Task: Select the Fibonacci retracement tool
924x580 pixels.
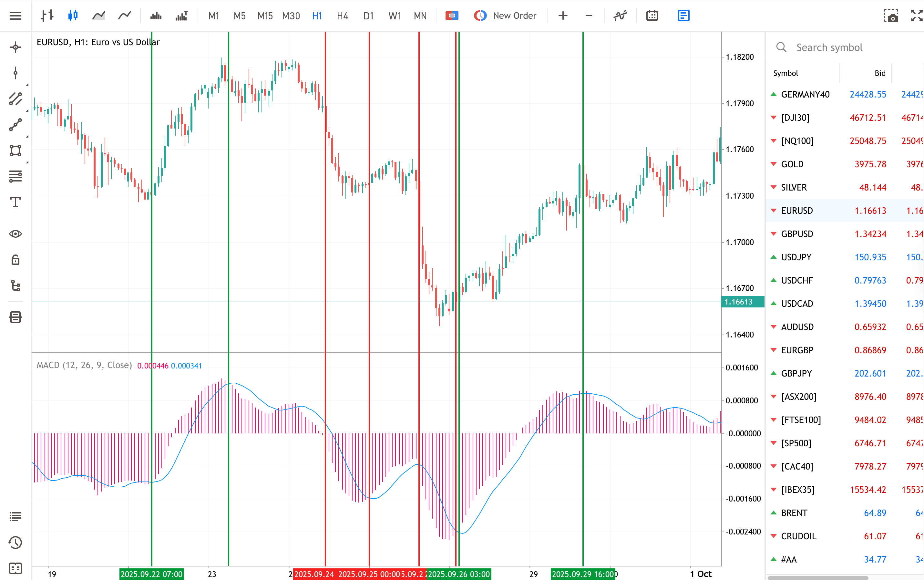Action: click(15, 176)
